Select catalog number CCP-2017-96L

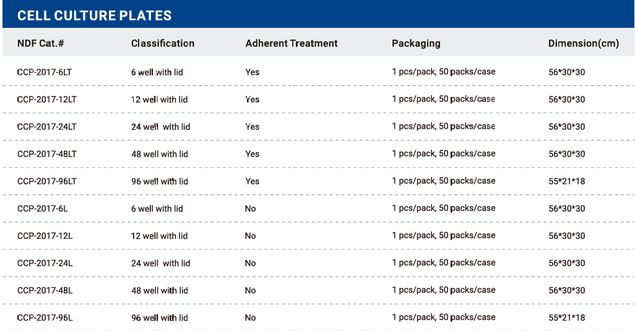point(45,318)
